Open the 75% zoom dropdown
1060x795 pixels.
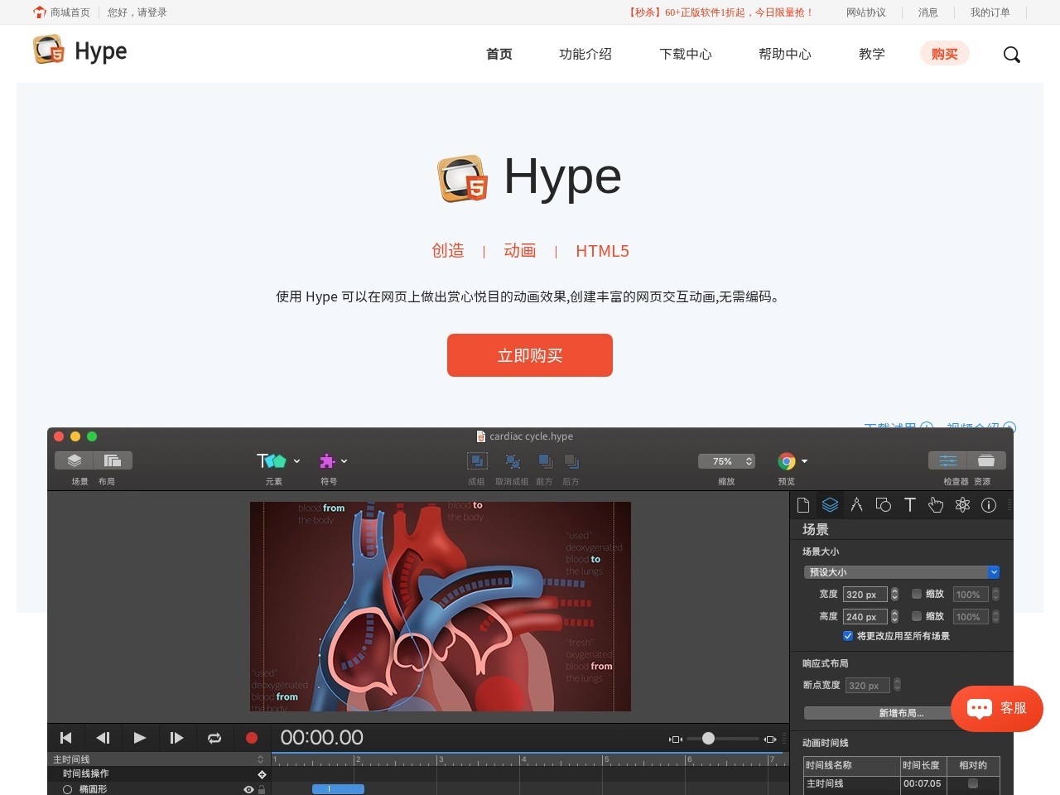point(726,461)
